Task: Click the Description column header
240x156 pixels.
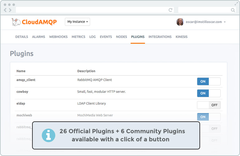Action: coord(86,71)
